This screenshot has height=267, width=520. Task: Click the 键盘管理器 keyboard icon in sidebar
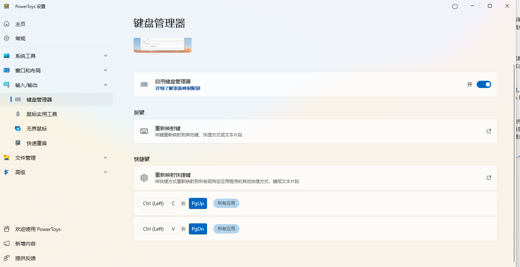tap(18, 100)
